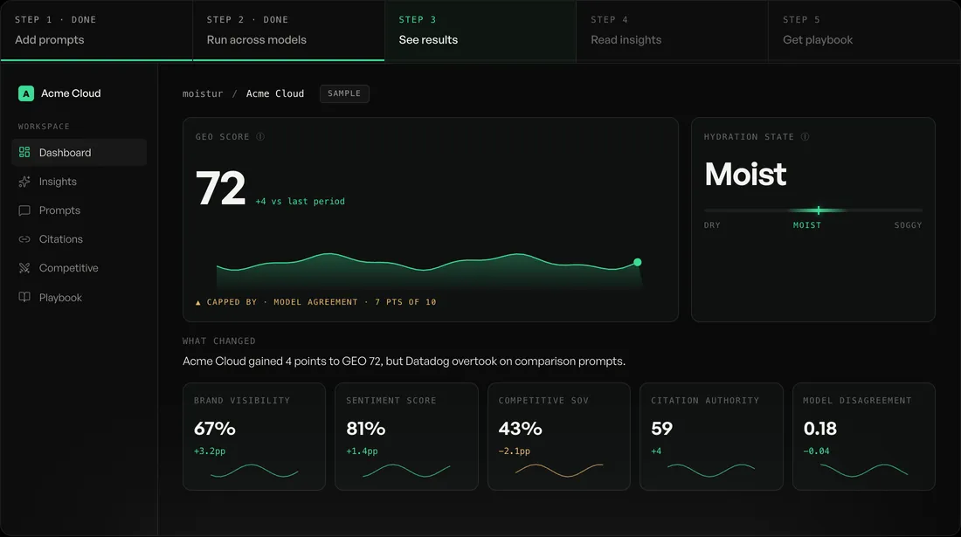Click the info icon beside Hydration State
This screenshot has height=537, width=961.
pos(805,136)
